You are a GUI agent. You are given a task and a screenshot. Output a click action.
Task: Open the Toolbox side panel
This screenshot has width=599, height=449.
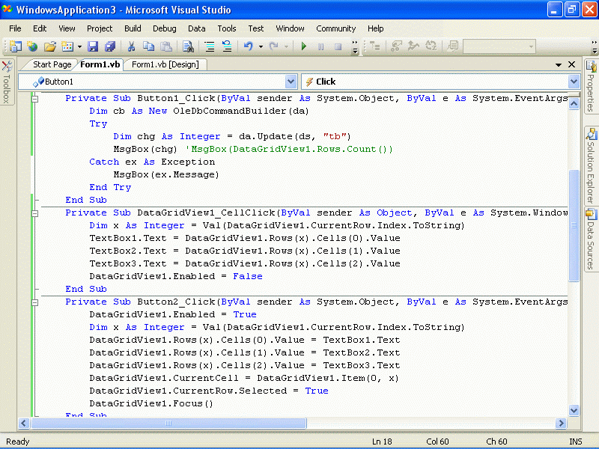[x=7, y=82]
